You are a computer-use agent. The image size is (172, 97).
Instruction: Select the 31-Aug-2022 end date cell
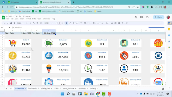tap(49, 33)
